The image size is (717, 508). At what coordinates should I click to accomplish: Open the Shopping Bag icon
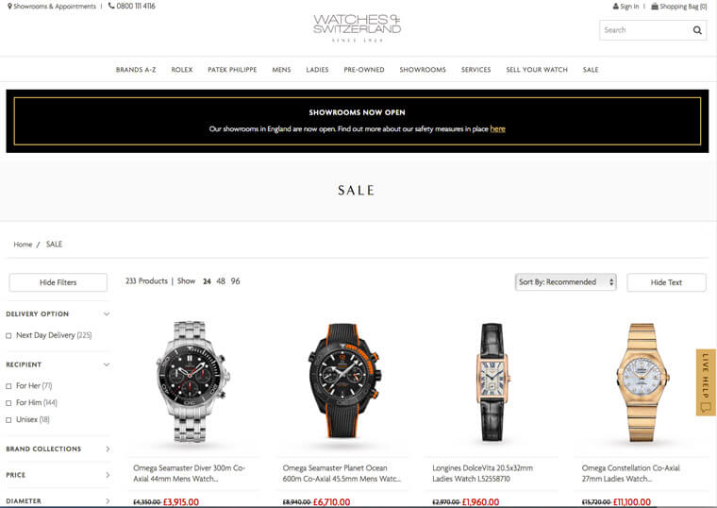point(655,7)
